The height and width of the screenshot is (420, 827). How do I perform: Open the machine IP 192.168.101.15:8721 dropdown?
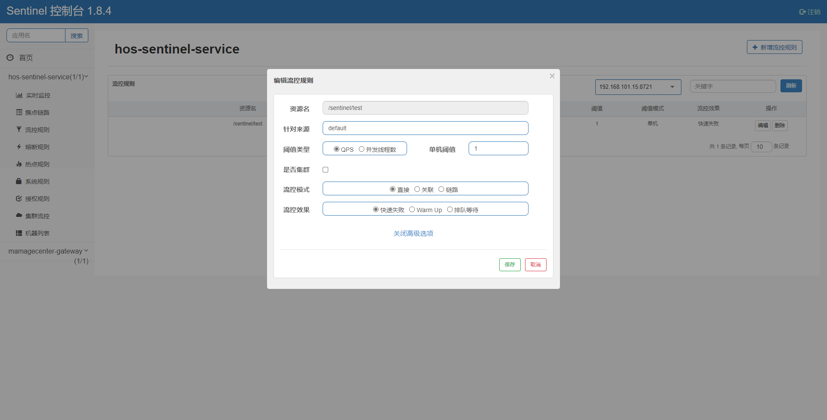(x=637, y=87)
